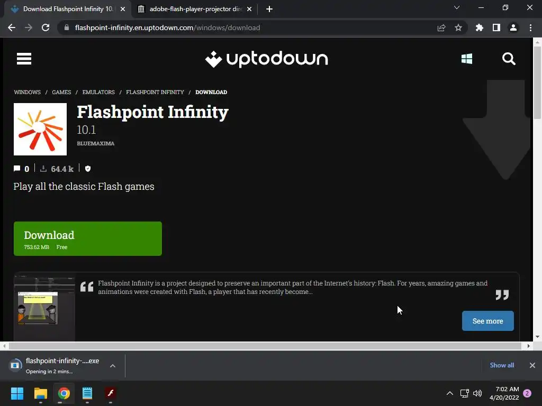The width and height of the screenshot is (542, 406).
Task: Open the Windows platform selector icon
Action: tap(467, 59)
